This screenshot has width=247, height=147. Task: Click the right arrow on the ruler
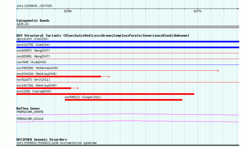pos(238,9)
